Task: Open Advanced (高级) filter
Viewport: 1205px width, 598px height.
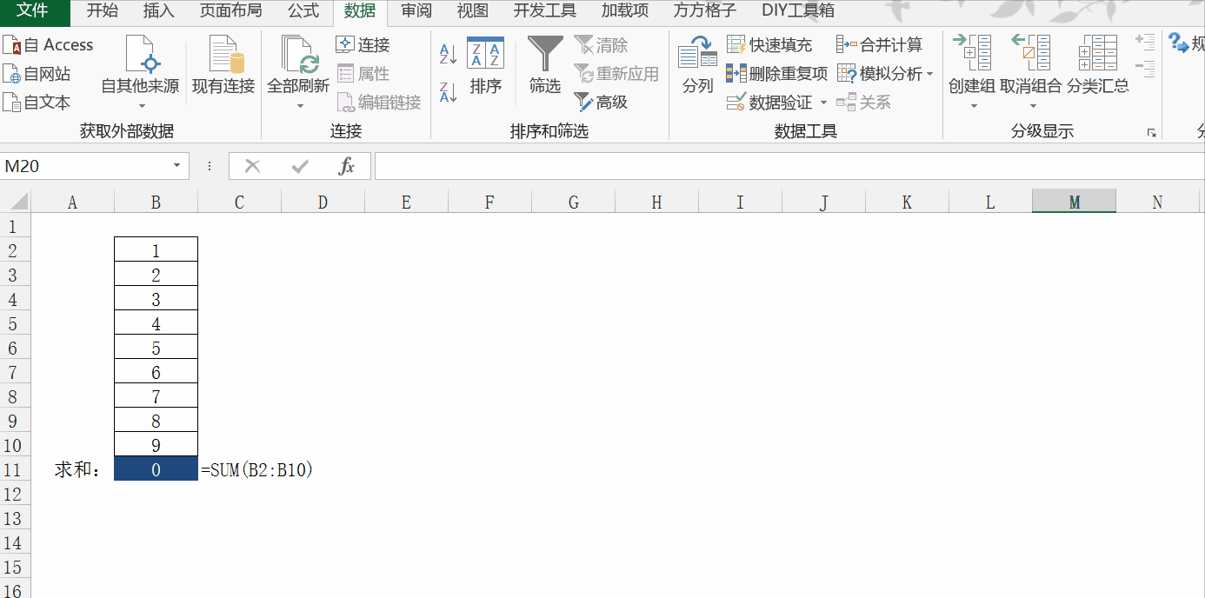Action: point(601,103)
